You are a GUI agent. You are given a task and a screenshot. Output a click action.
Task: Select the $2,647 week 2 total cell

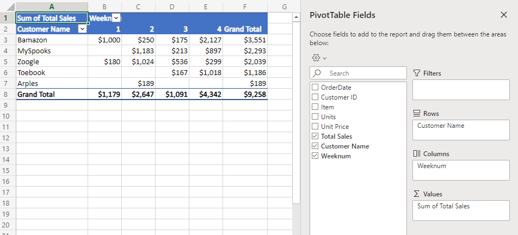138,95
